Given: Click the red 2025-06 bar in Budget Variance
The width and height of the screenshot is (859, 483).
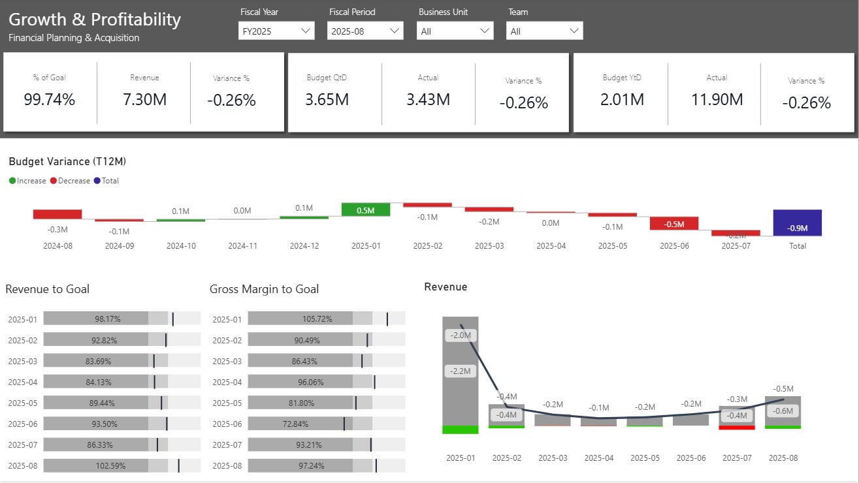Looking at the screenshot, I should tap(674, 223).
